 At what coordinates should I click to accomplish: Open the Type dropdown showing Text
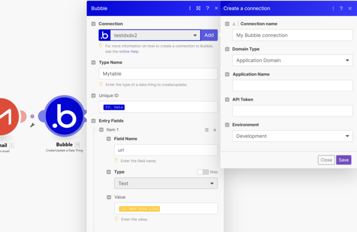point(166,183)
